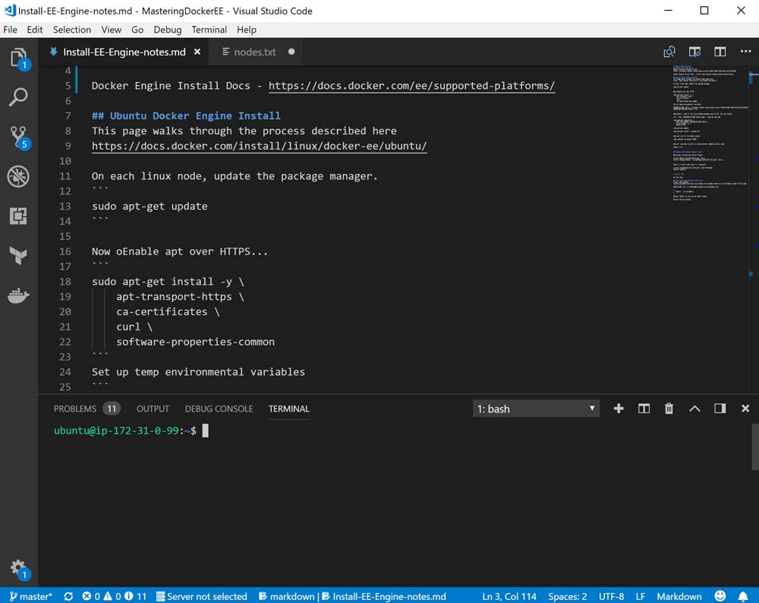Close the terminal panel
The width and height of the screenshot is (759, 603).
point(745,409)
